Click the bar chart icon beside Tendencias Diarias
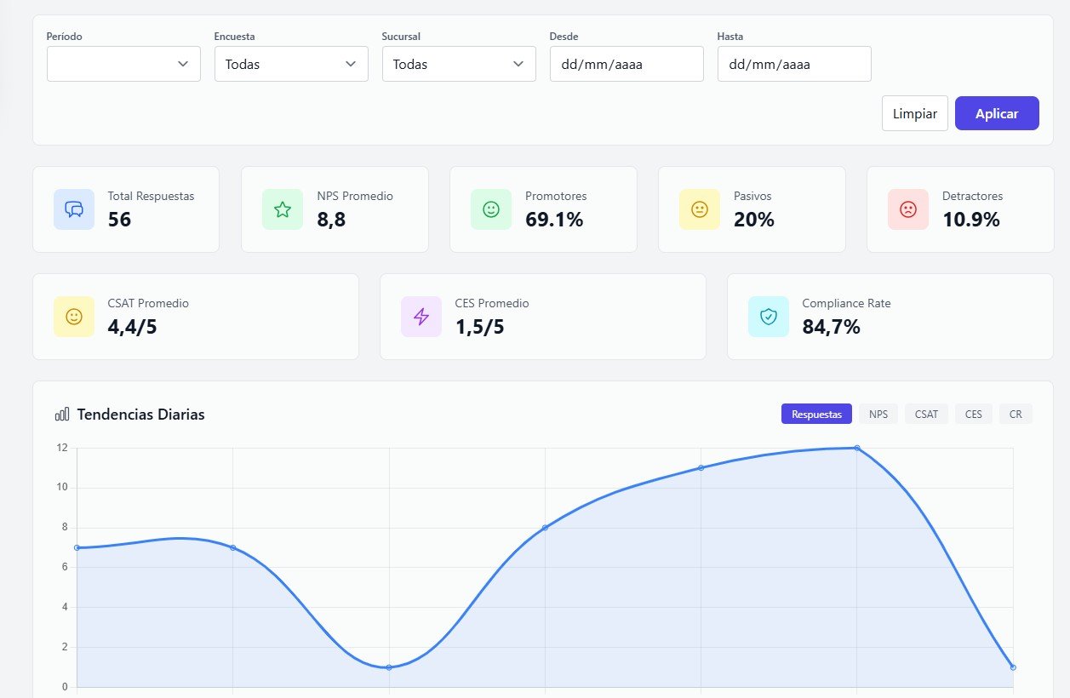Image resolution: width=1070 pixels, height=698 pixels. coord(62,415)
